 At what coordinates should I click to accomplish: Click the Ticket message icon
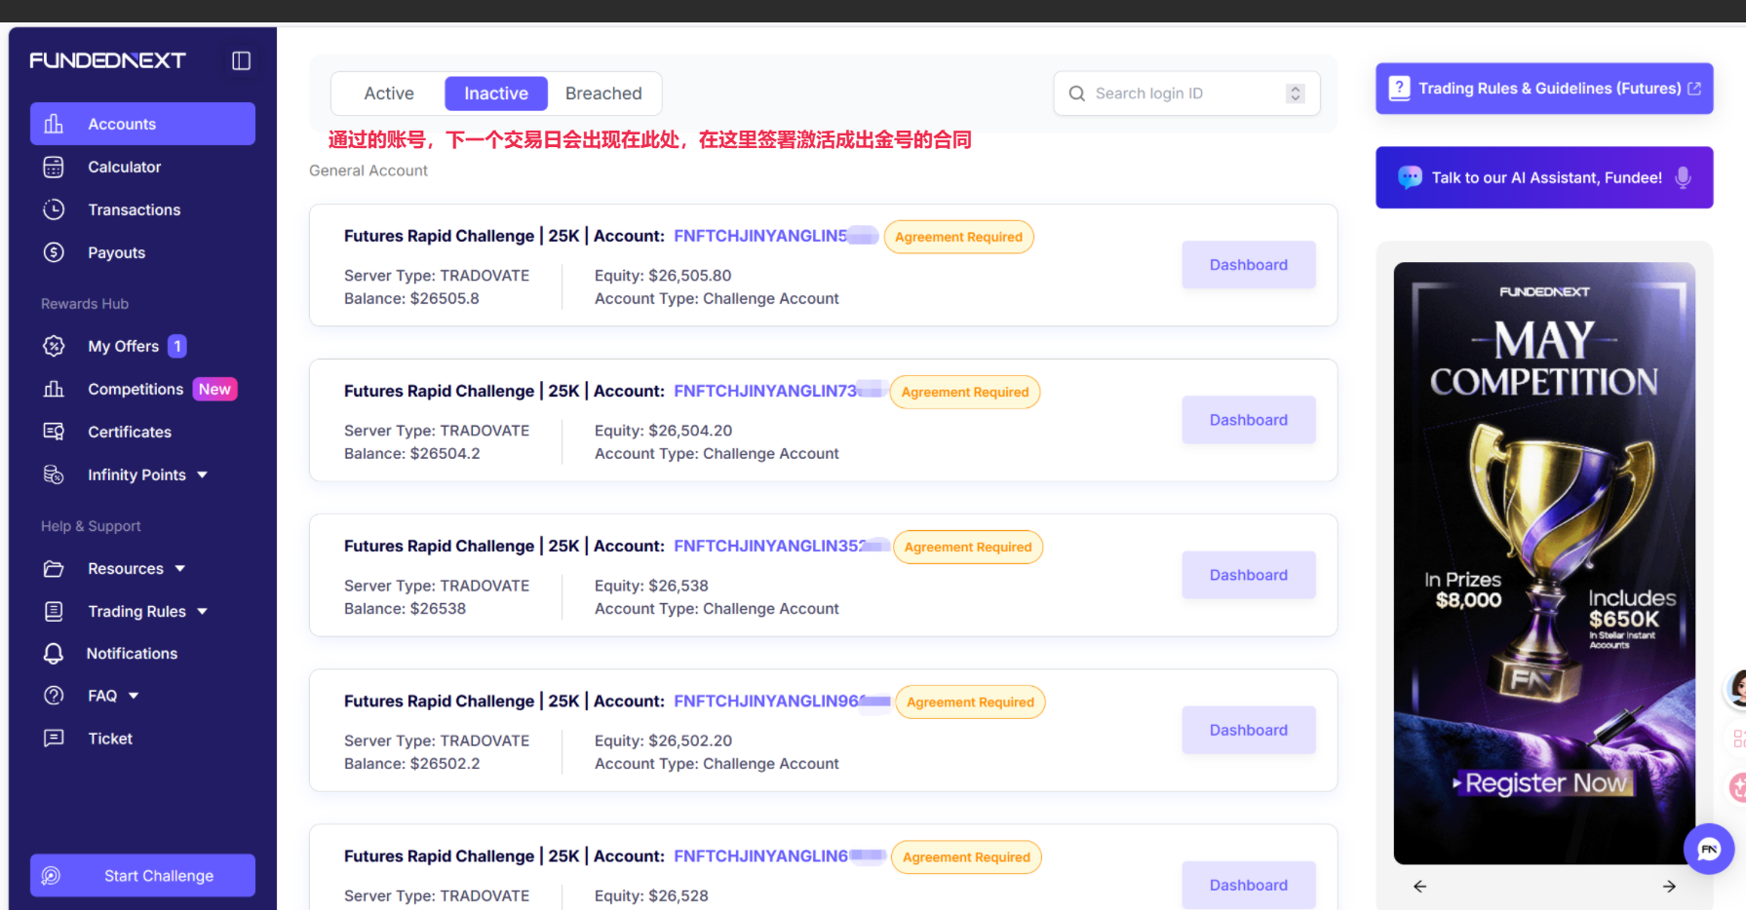[x=54, y=739]
